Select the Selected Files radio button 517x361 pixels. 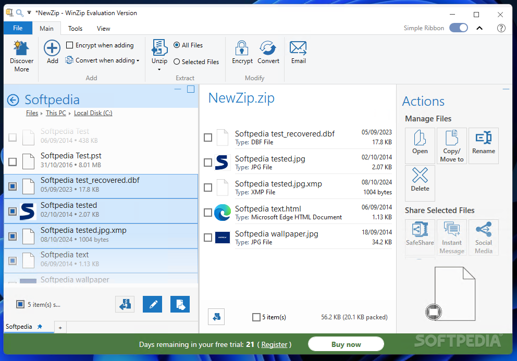pos(177,61)
